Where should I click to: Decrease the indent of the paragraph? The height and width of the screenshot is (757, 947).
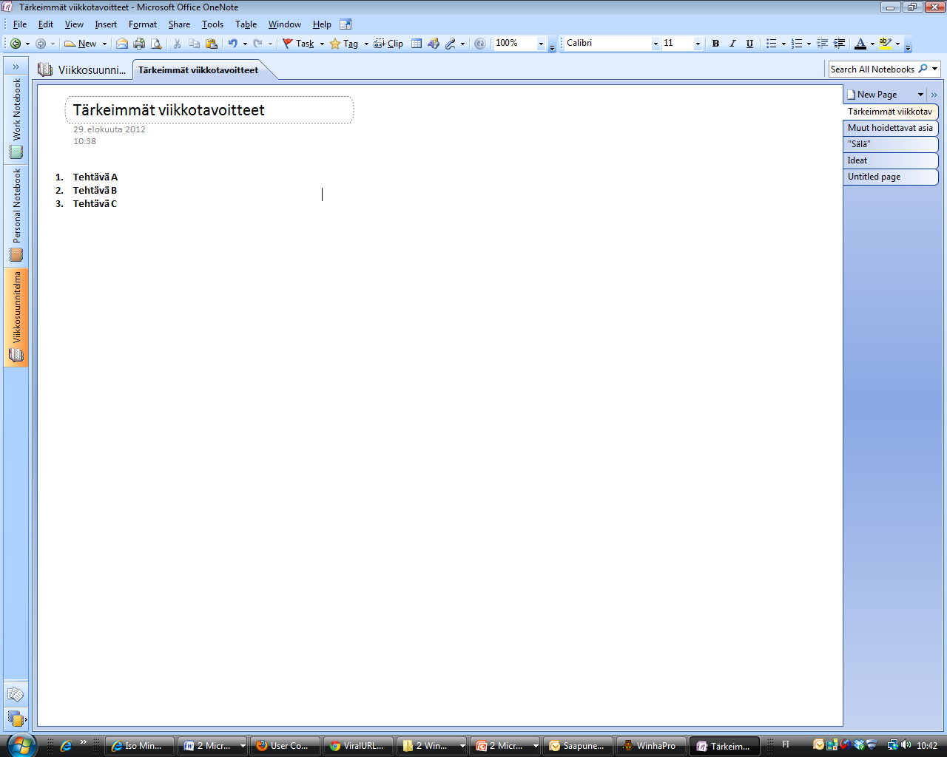[x=822, y=44]
